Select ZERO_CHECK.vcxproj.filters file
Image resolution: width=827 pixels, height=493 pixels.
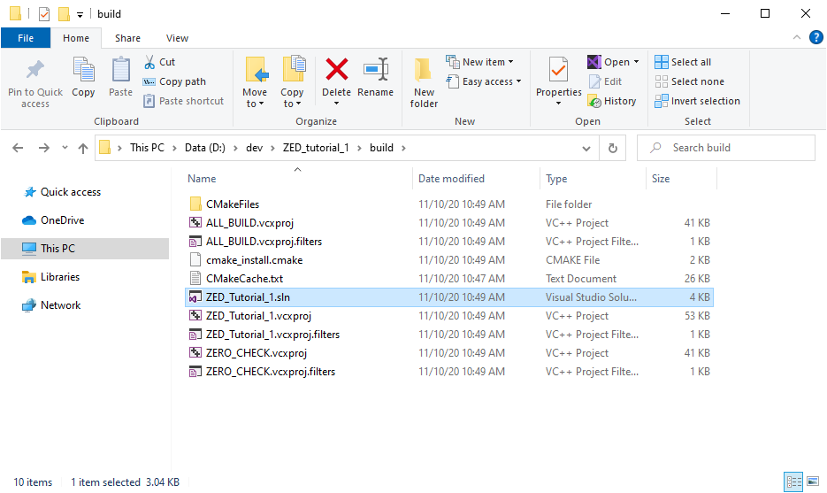[x=448, y=372]
